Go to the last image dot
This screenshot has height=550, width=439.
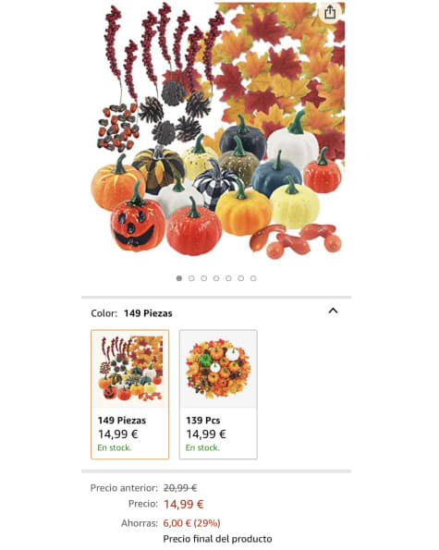coord(253,278)
